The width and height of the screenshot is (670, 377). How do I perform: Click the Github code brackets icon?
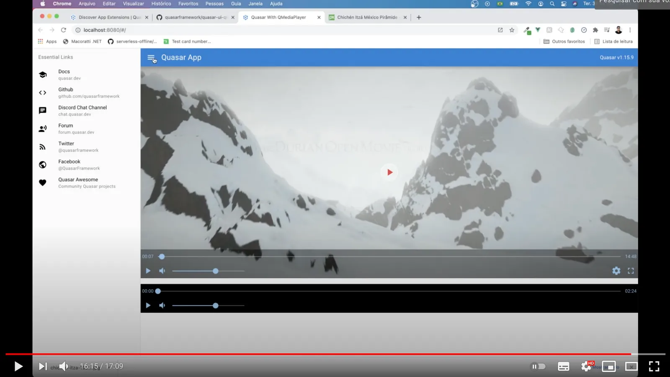coord(43,92)
